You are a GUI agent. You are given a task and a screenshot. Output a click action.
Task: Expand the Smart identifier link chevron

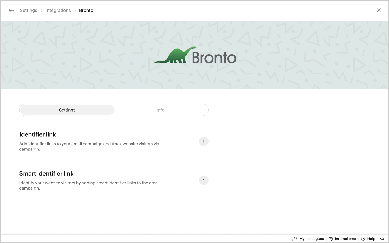(204, 180)
